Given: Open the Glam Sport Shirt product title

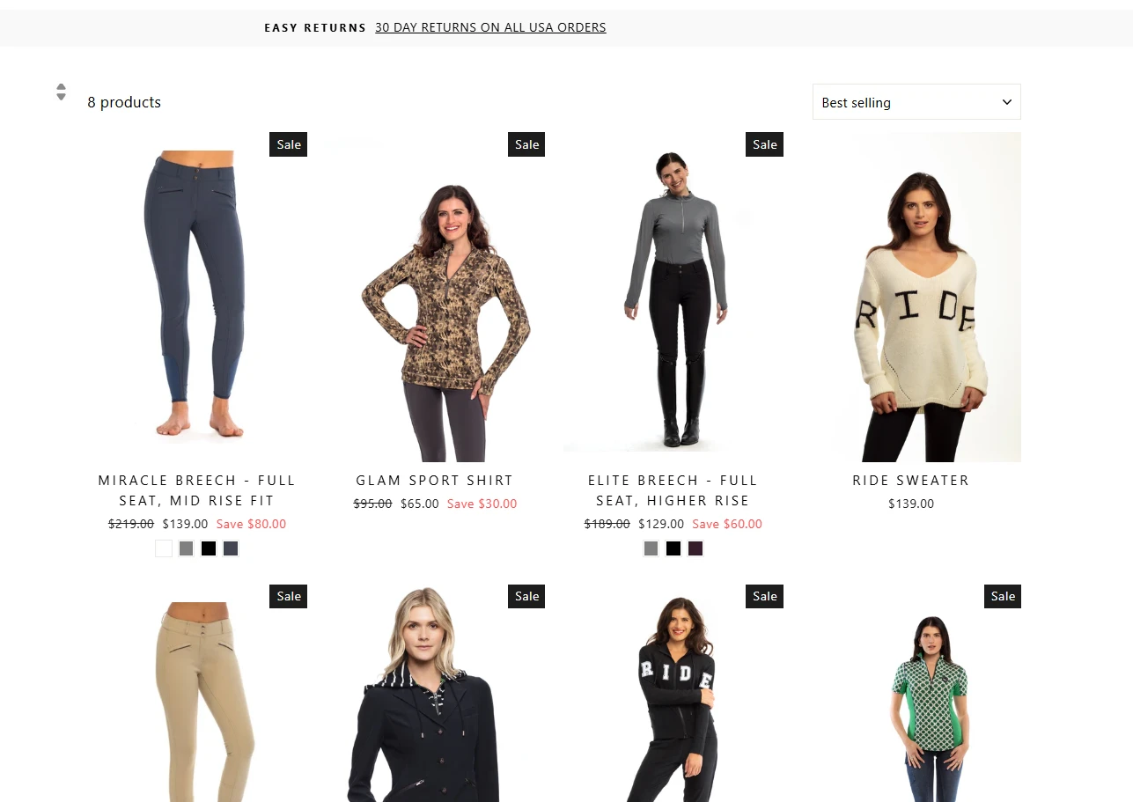Looking at the screenshot, I should pyautogui.click(x=435, y=480).
